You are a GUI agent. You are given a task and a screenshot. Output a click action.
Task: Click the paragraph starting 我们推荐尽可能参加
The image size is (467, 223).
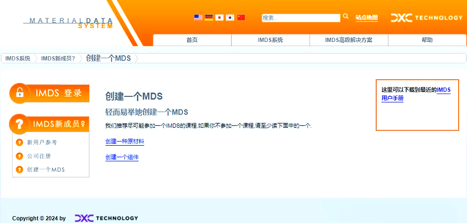point(209,126)
